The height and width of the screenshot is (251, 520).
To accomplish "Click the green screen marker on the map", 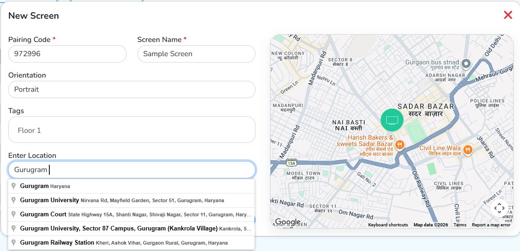I will pyautogui.click(x=392, y=120).
